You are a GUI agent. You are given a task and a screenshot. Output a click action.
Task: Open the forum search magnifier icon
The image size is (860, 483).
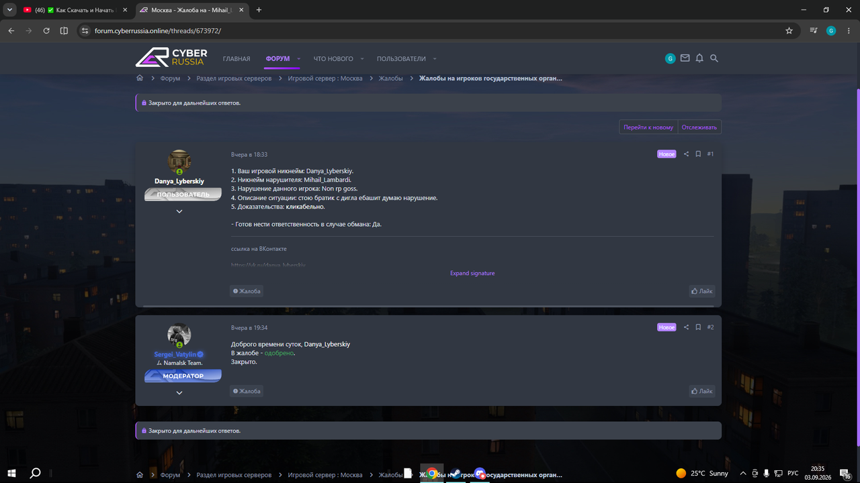(x=714, y=58)
